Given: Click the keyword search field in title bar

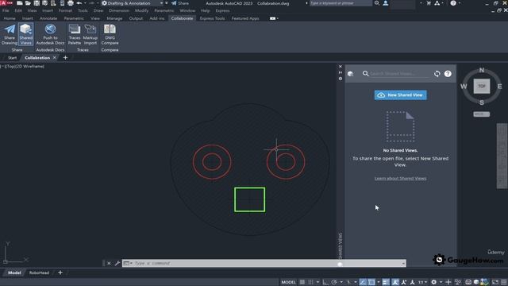Looking at the screenshot, I should [x=341, y=3].
